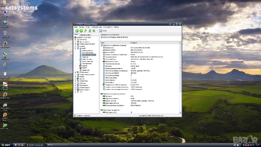Click the Отчет report toolbar button
This screenshot has width=261, height=147.
point(103,31)
